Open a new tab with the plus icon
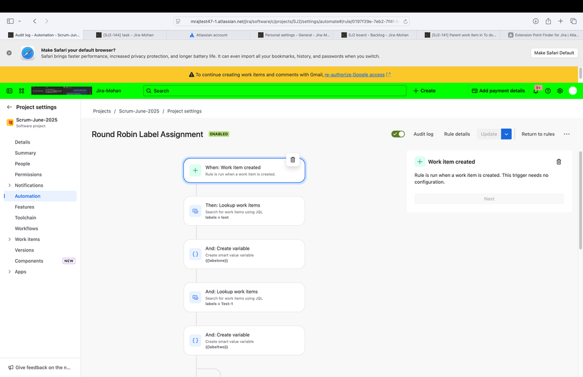 560,21
